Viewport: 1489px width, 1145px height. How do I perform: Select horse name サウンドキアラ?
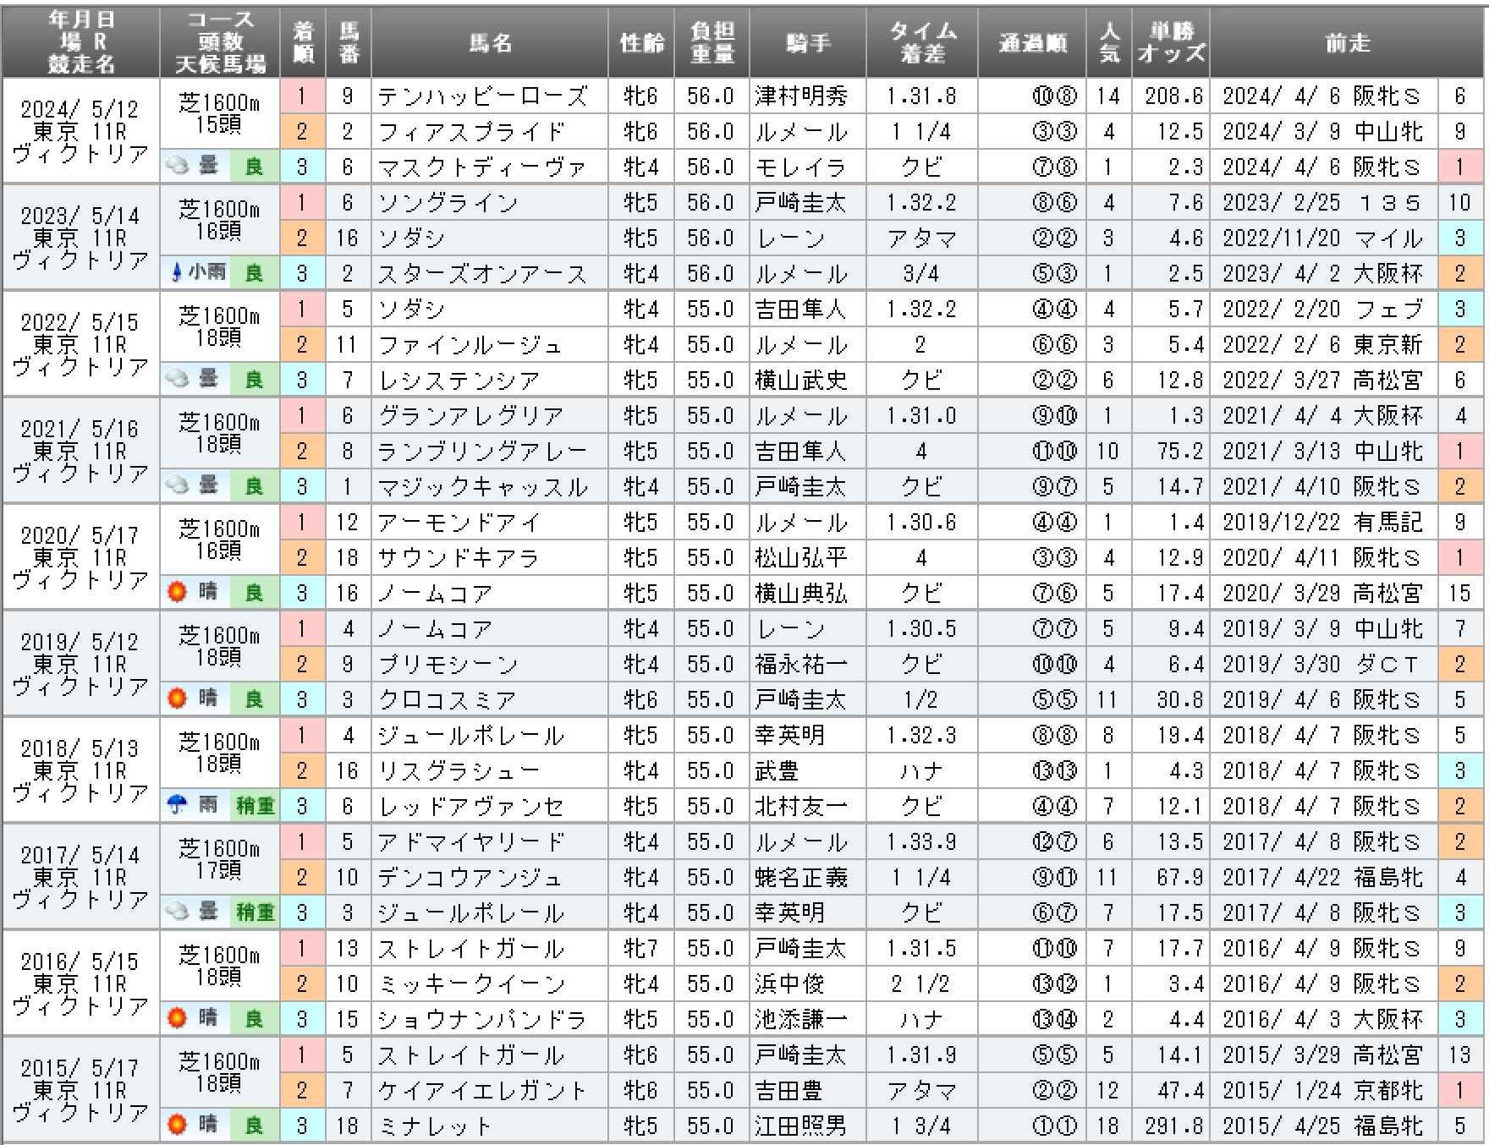(x=459, y=558)
